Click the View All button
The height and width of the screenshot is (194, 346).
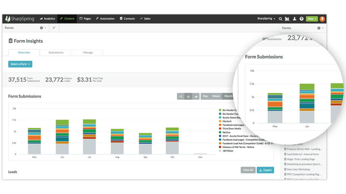click(248, 170)
